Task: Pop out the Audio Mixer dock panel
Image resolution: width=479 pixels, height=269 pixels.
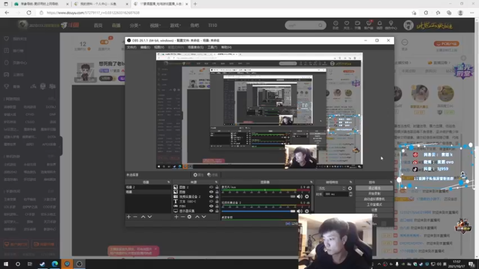Action: (x=311, y=182)
